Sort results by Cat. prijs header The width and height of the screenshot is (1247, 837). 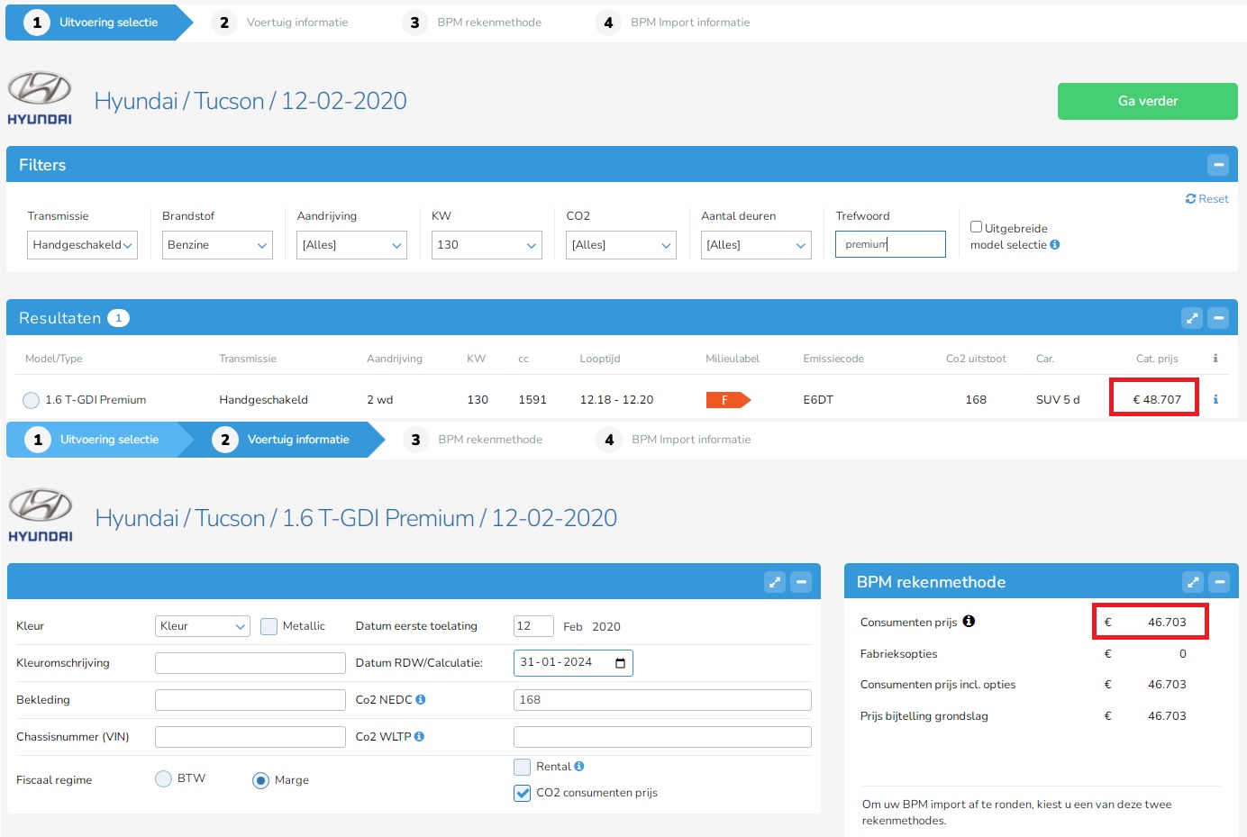click(1157, 359)
